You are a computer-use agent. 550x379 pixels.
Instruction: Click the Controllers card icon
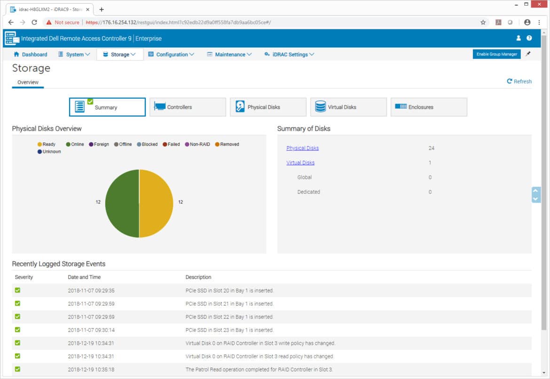click(x=160, y=107)
